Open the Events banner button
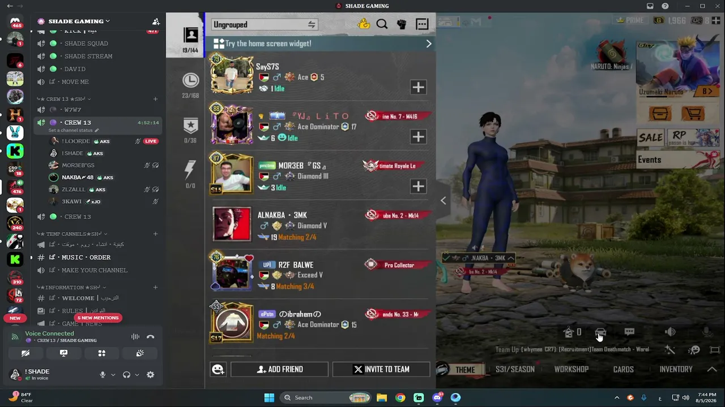The width and height of the screenshot is (725, 407). (x=678, y=160)
